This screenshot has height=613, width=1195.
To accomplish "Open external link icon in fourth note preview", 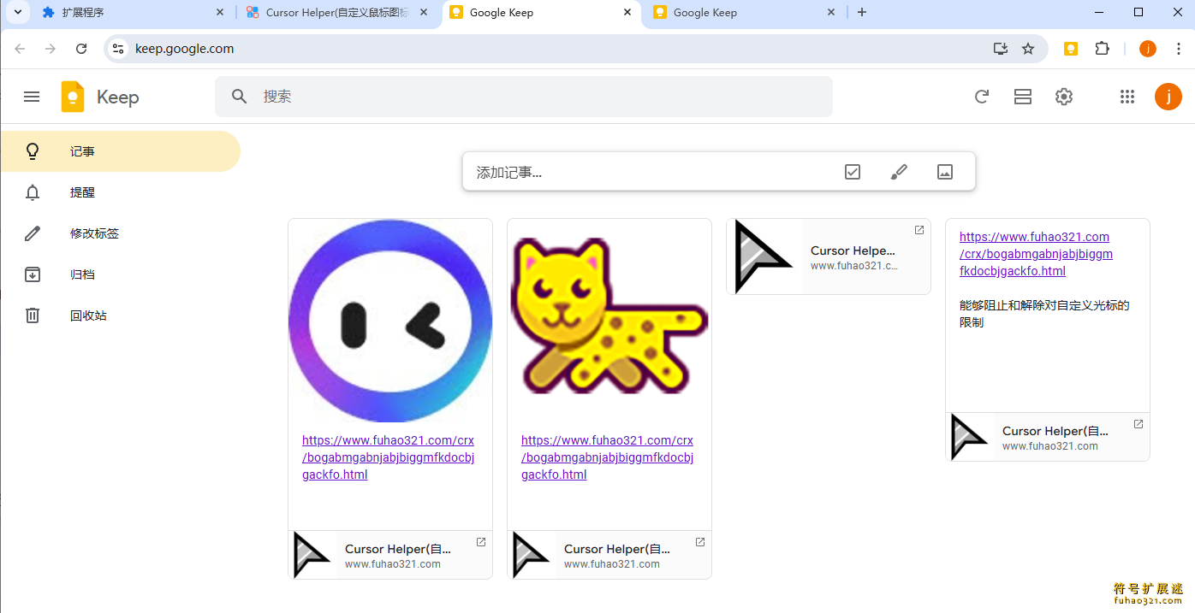I will [1139, 424].
